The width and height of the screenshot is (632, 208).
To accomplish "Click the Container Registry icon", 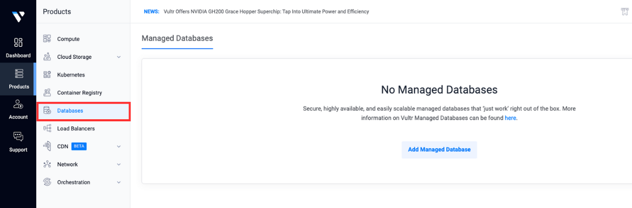I will [x=47, y=92].
